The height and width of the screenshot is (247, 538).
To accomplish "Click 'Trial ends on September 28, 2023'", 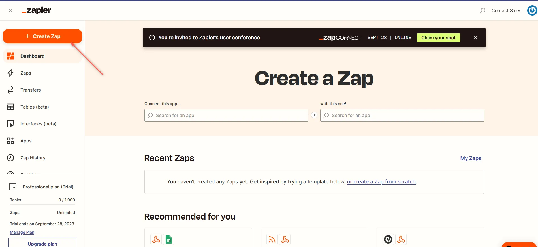I will (42, 224).
